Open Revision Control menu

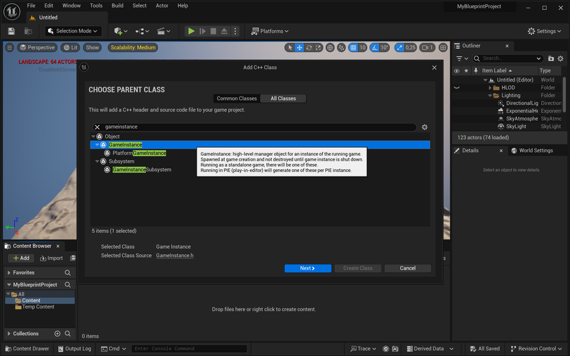coord(536,349)
